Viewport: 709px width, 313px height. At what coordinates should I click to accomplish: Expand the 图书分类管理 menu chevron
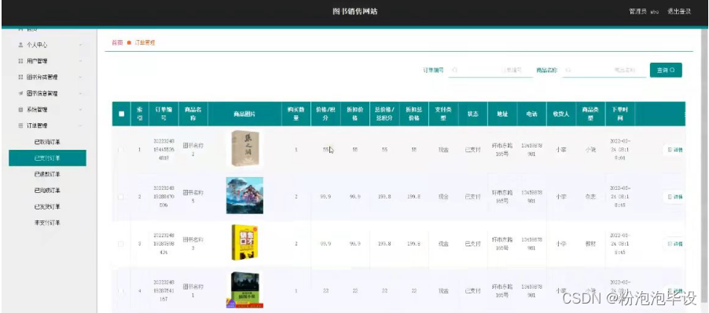click(x=80, y=77)
